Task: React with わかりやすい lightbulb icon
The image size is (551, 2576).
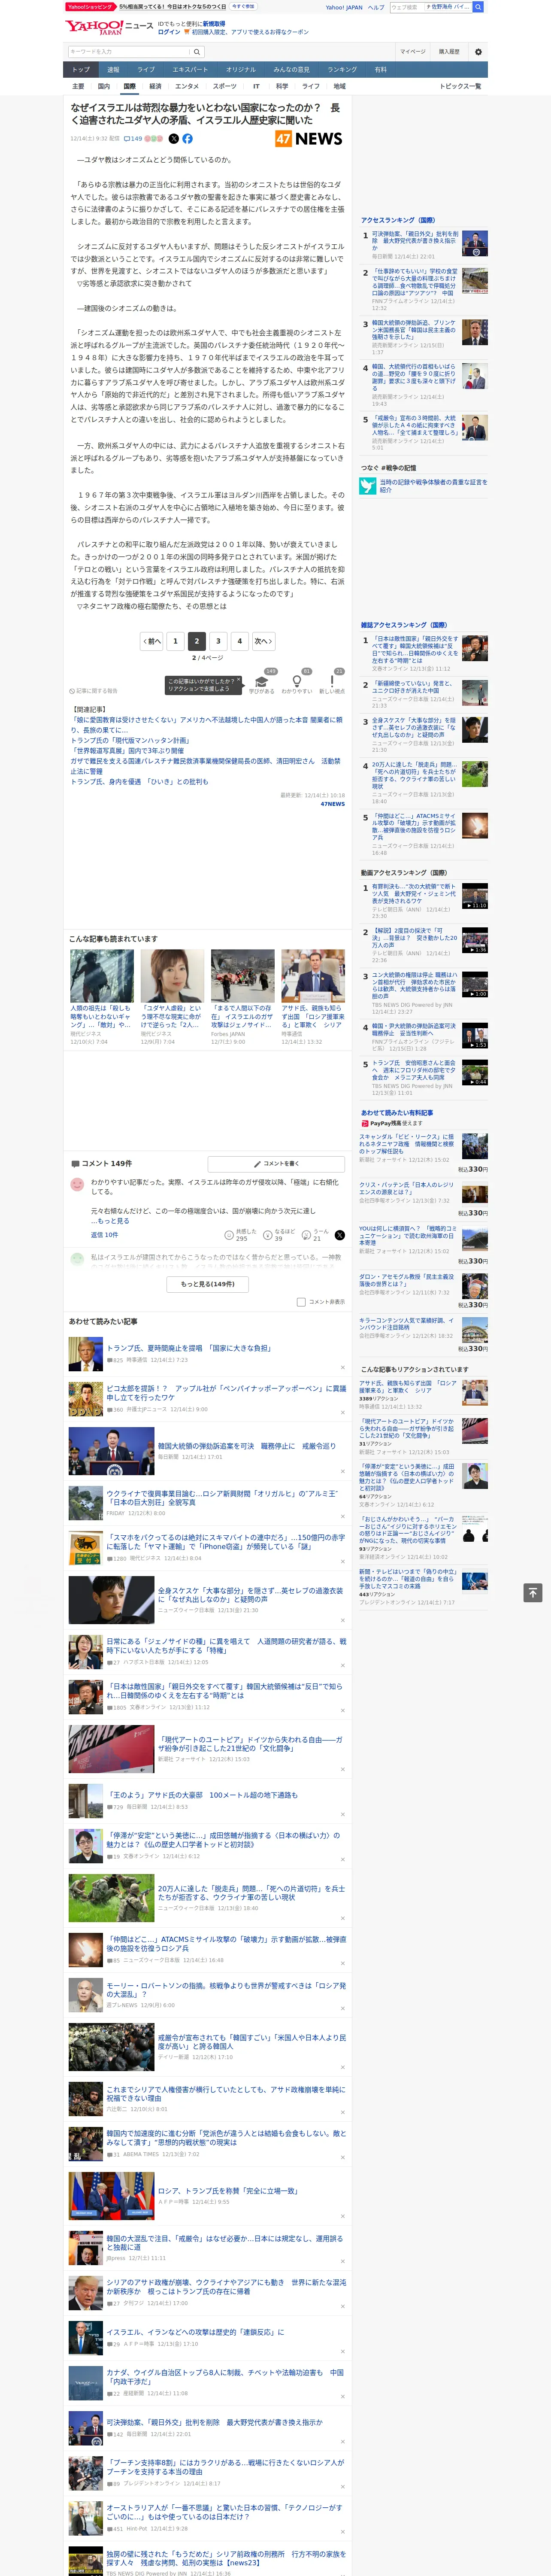Action: click(x=297, y=681)
